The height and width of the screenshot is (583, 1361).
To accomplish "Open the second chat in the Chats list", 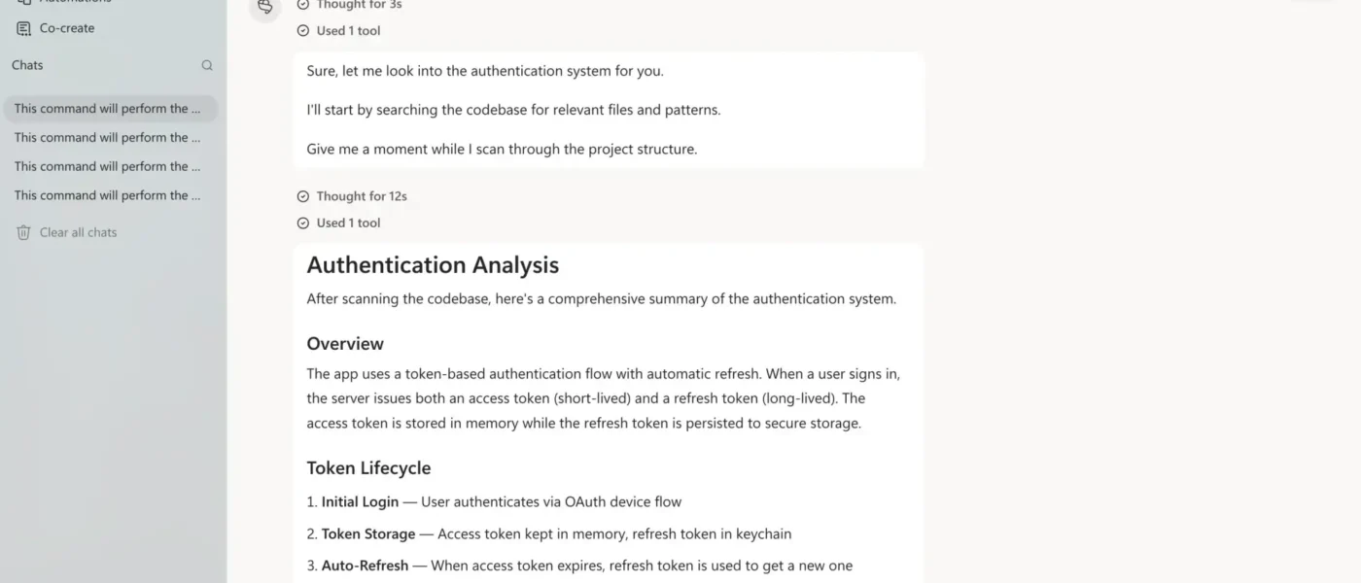I will tap(111, 137).
